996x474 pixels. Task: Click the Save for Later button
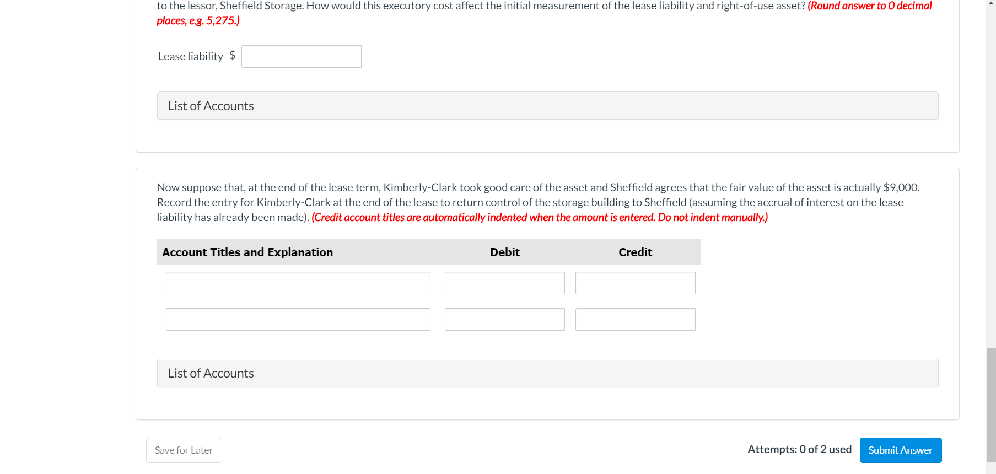184,450
